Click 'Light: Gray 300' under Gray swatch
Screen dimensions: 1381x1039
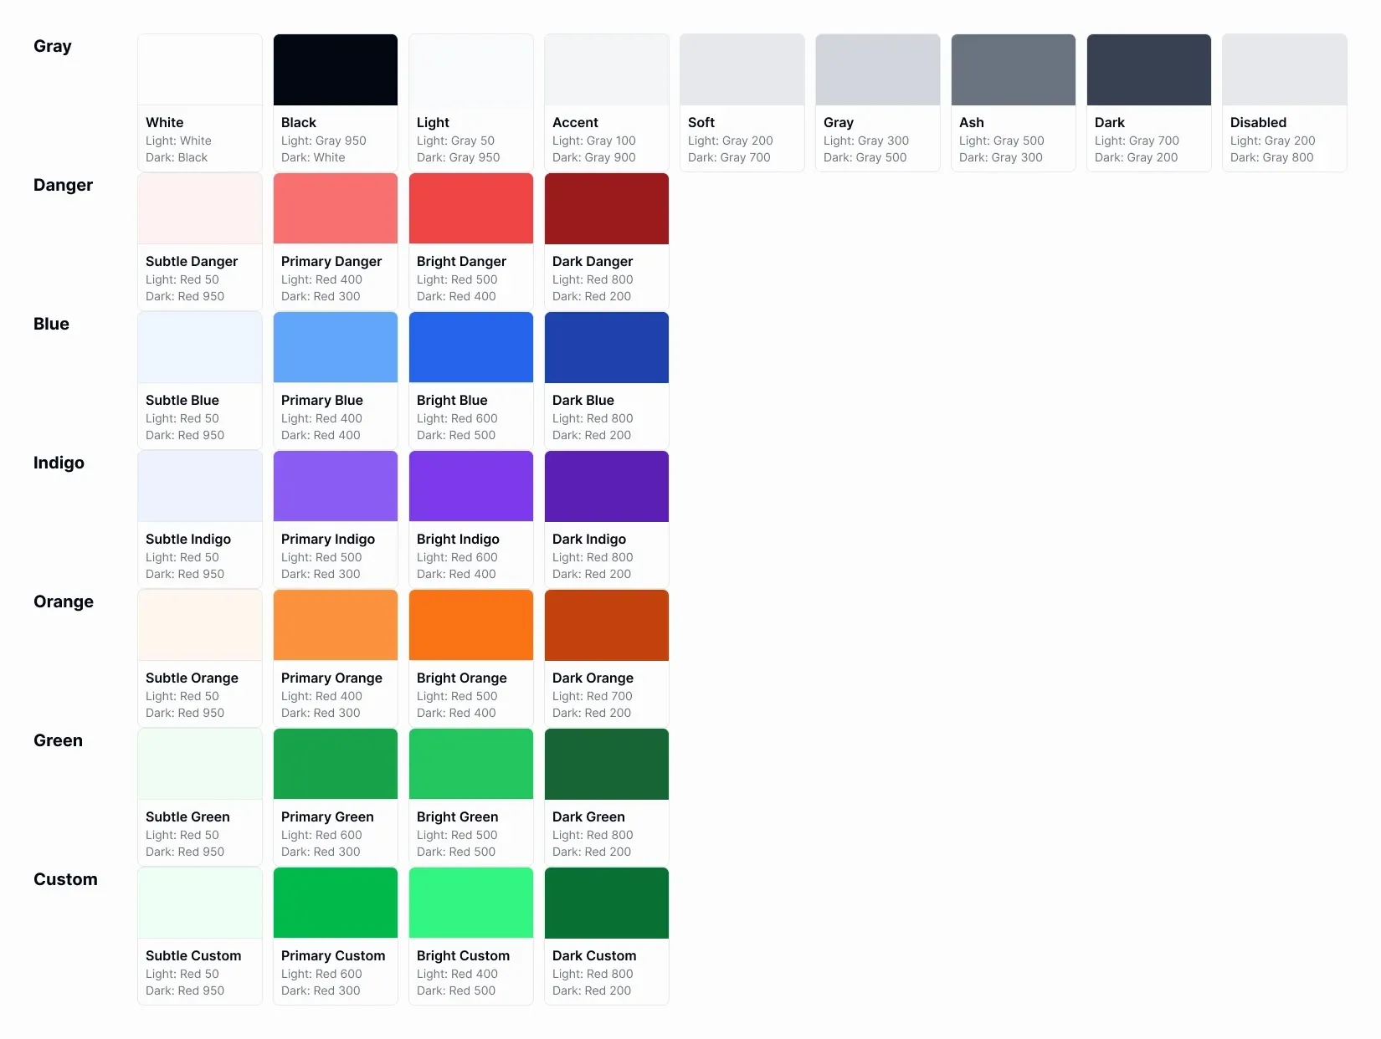click(x=866, y=141)
